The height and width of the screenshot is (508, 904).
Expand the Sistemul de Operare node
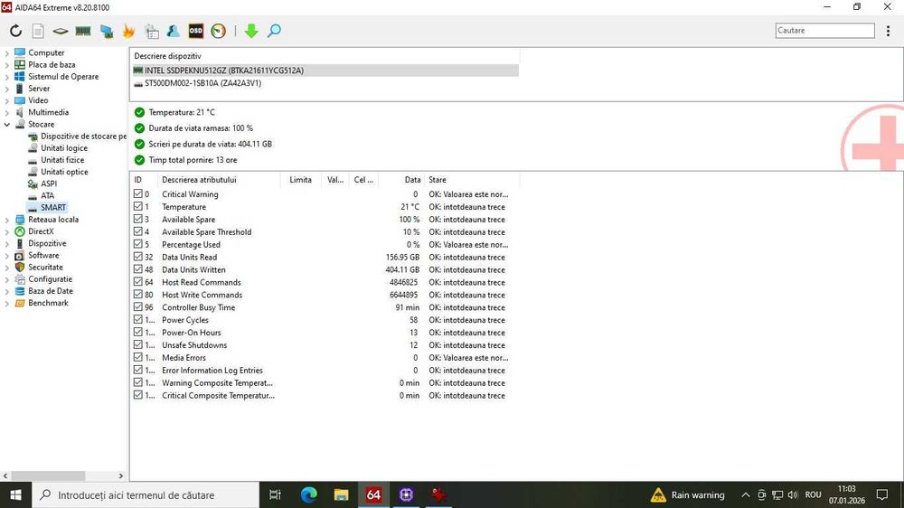tap(7, 77)
